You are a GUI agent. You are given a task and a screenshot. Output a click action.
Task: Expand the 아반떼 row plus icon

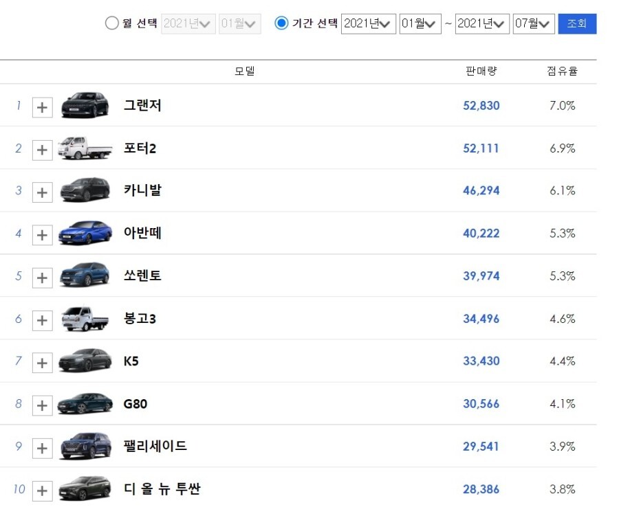point(42,235)
